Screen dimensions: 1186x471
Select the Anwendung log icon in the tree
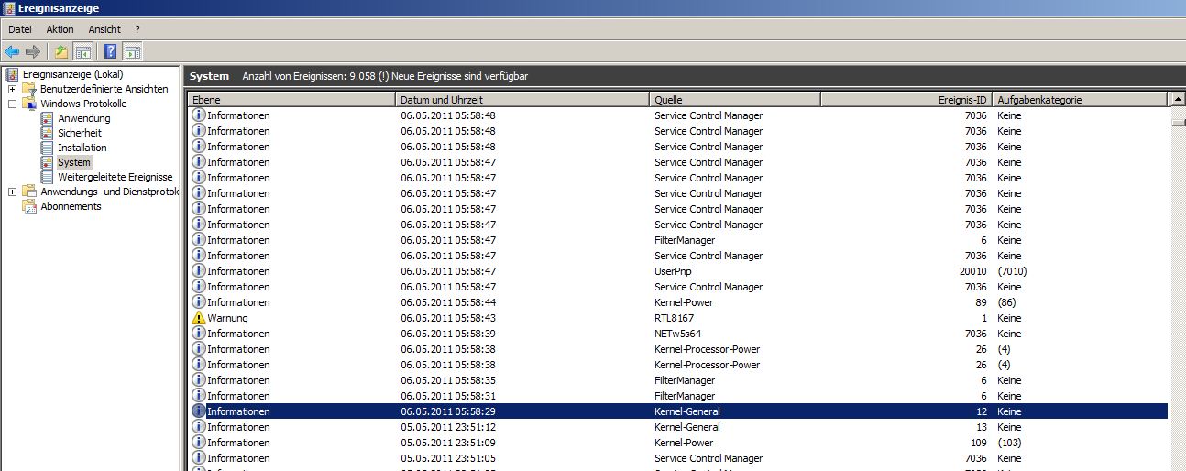pyautogui.click(x=48, y=118)
